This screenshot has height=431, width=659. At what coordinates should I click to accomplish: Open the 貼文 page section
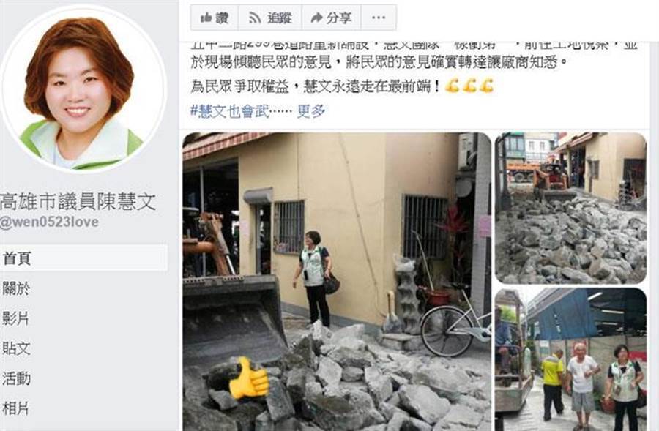tap(16, 348)
